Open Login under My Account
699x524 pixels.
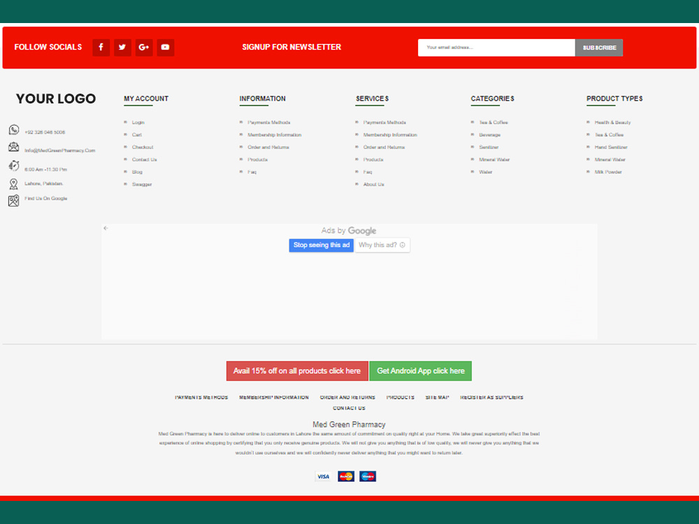(138, 122)
